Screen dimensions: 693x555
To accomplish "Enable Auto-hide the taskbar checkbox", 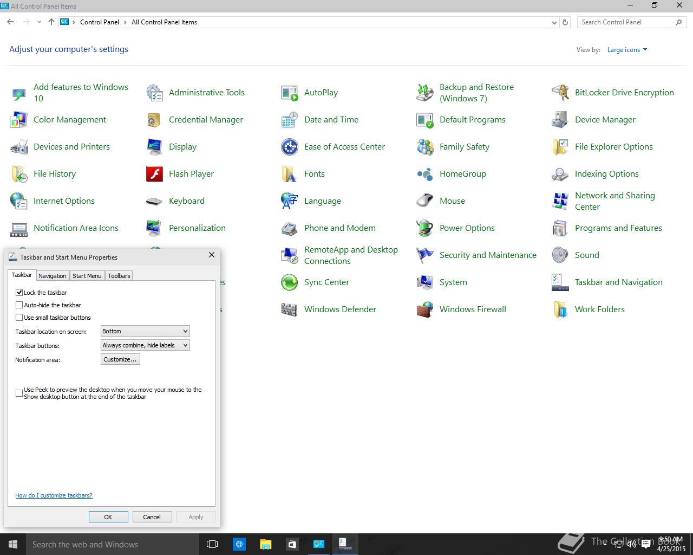I will pos(19,305).
